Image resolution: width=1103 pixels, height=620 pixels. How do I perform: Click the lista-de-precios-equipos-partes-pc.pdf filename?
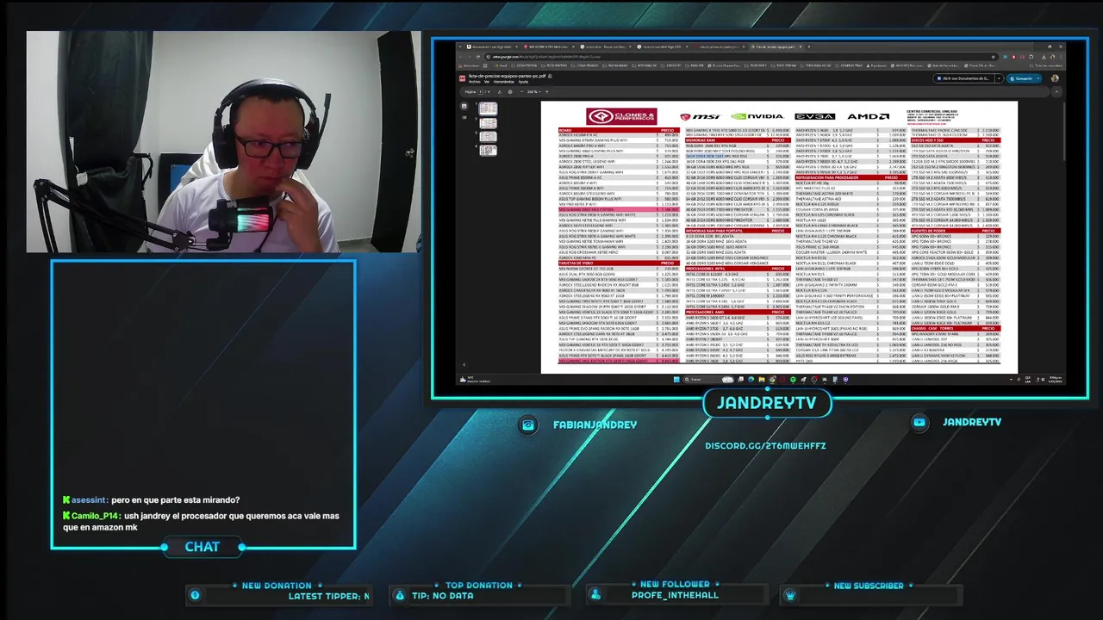pos(508,77)
